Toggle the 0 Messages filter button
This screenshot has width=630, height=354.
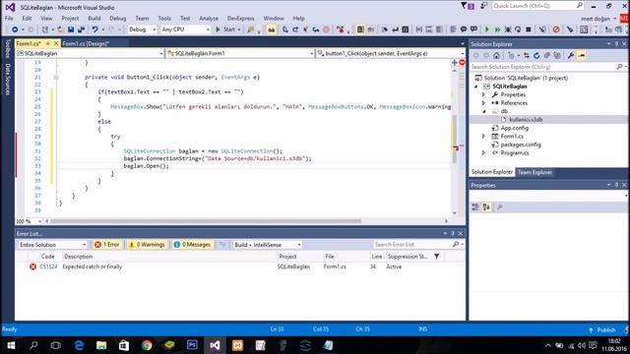tap(193, 245)
